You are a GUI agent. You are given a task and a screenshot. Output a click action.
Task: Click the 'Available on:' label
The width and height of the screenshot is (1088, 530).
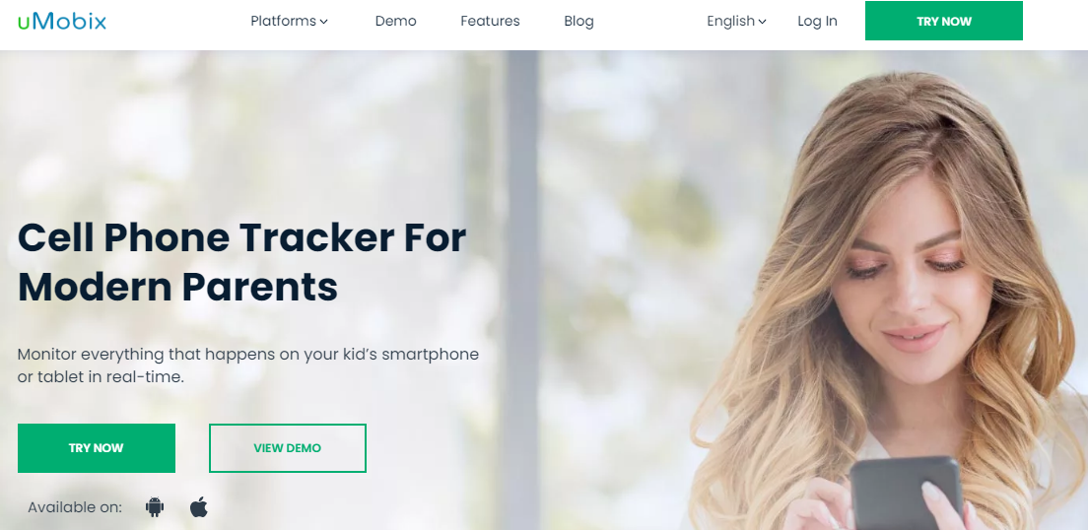(x=75, y=507)
